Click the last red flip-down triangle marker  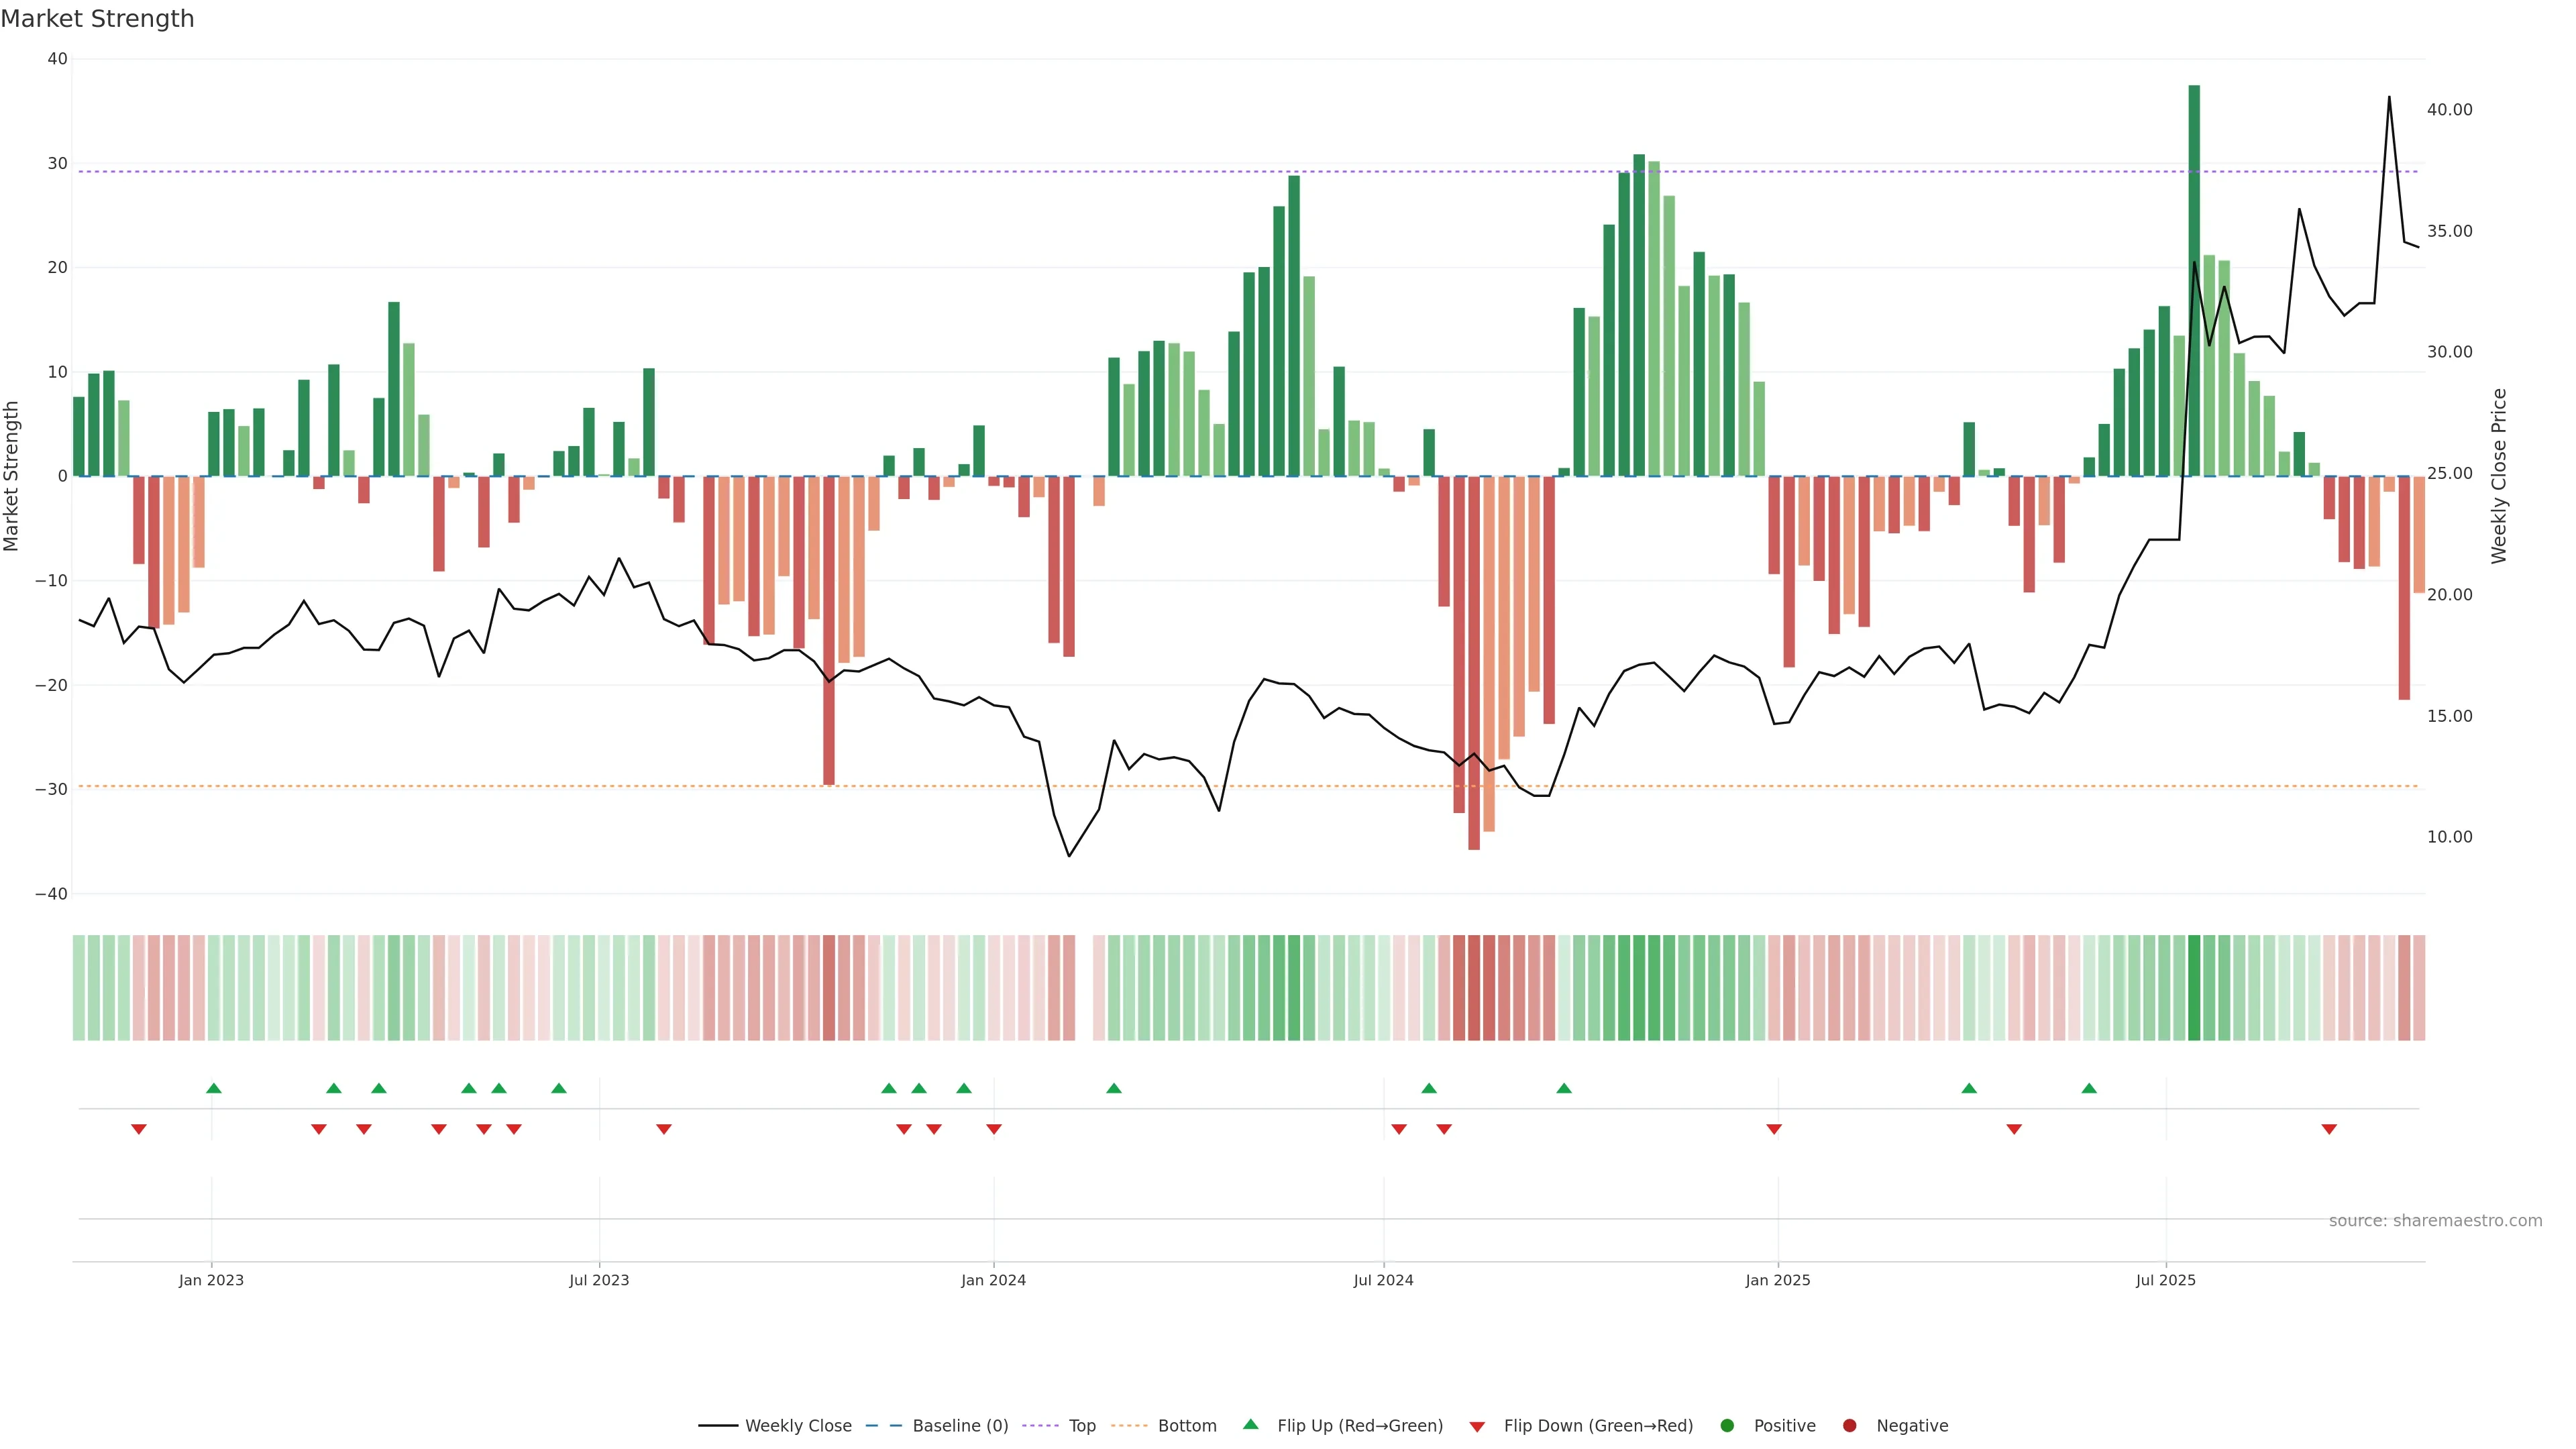2329,1129
